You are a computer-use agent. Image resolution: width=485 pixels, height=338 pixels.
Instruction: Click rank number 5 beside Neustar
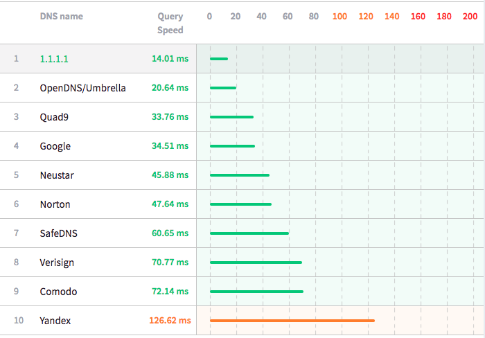pos(16,175)
